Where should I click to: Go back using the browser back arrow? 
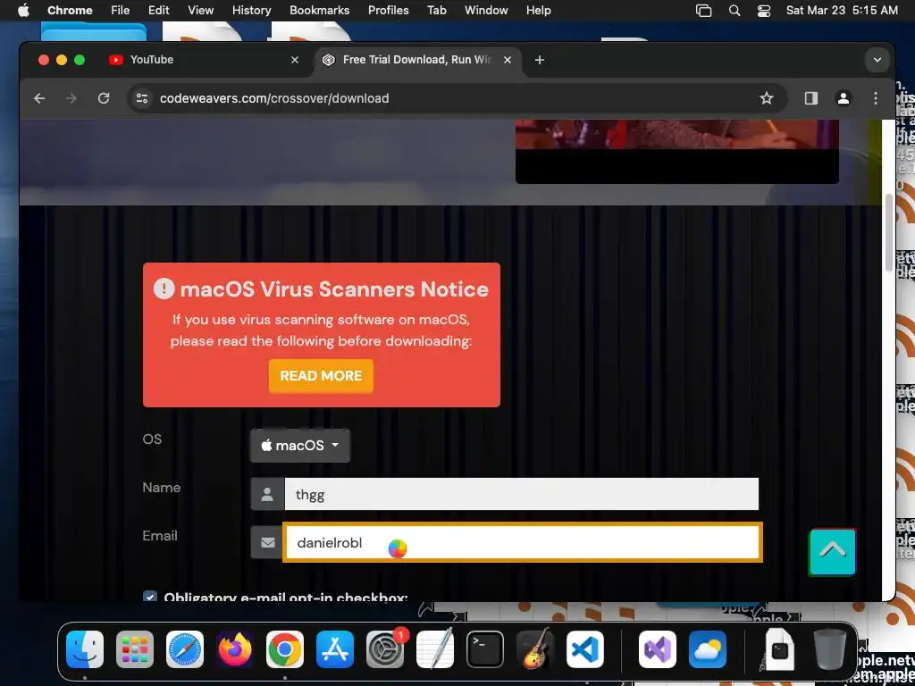(x=39, y=98)
